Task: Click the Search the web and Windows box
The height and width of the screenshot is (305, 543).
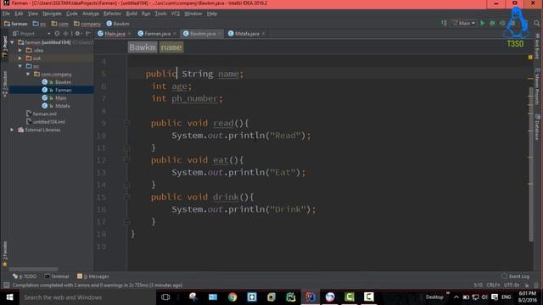Action: (x=87, y=297)
